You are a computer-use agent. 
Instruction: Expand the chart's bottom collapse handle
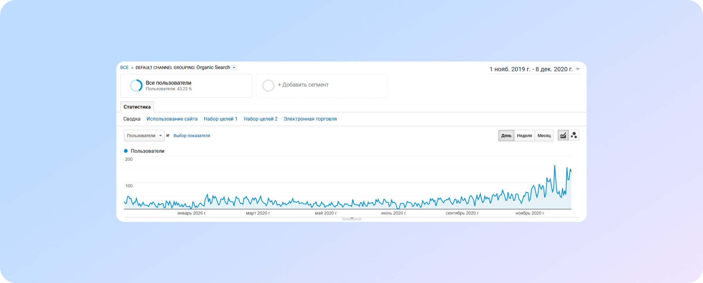352,218
